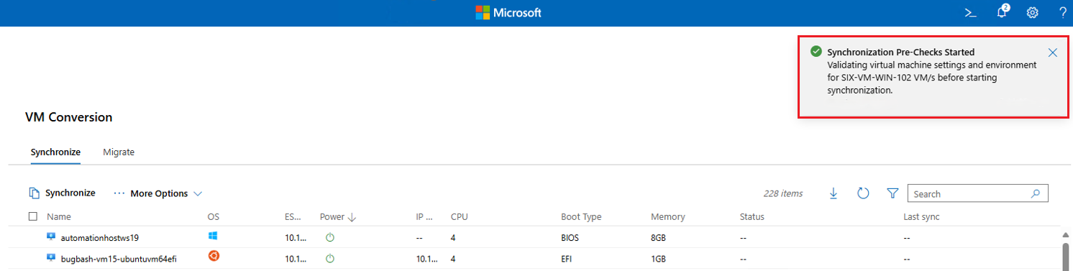Viewport: 1073px width, 271px height.
Task: Tick the select-all checkbox beside Name
Action: pyautogui.click(x=32, y=216)
